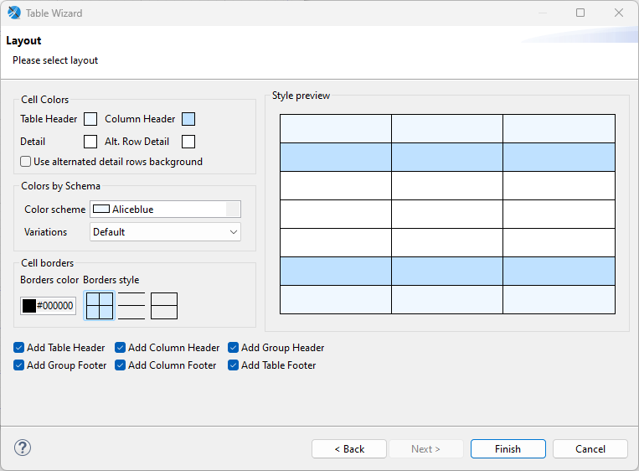Go to previous page with Back button
Image resolution: width=639 pixels, height=471 pixels.
349,449
